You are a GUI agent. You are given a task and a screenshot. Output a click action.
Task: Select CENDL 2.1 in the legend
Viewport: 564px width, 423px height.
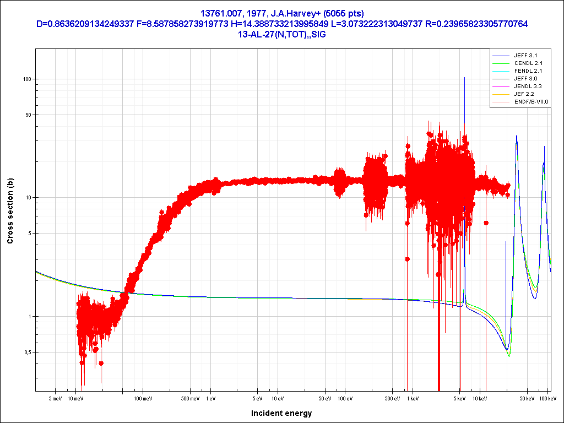point(526,63)
